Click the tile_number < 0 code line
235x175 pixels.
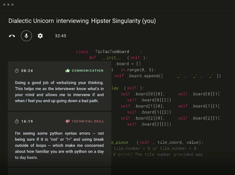pyautogui.click(x=156, y=148)
